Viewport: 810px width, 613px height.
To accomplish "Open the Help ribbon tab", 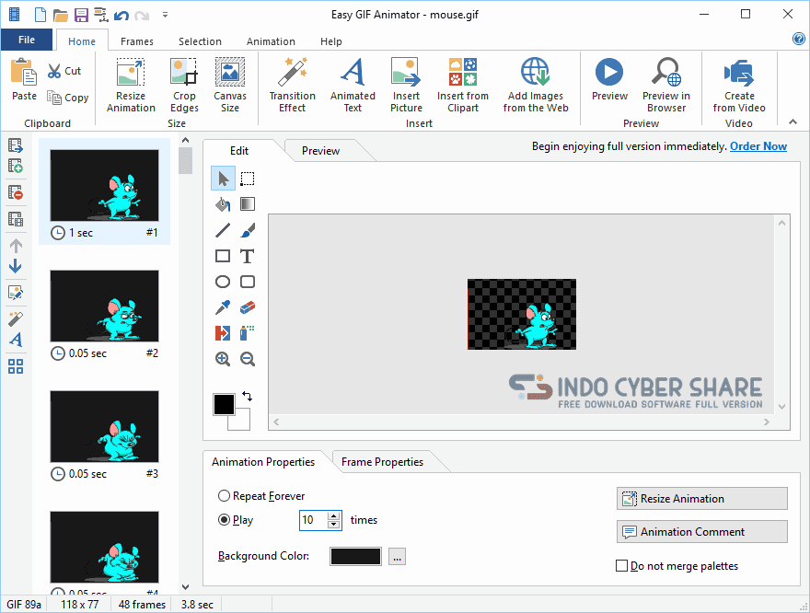I will click(331, 41).
